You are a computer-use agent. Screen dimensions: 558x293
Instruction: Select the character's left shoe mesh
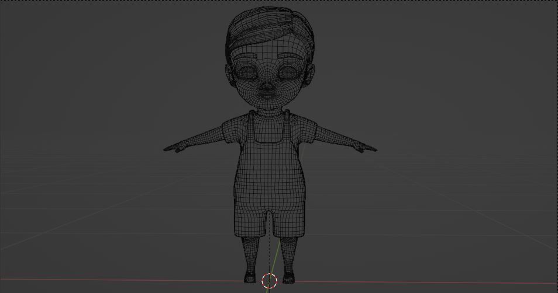(288, 278)
